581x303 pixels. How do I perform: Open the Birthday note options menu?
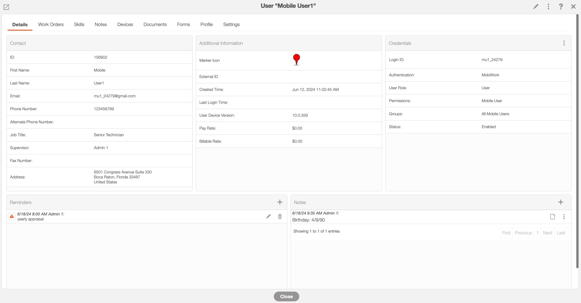click(564, 217)
